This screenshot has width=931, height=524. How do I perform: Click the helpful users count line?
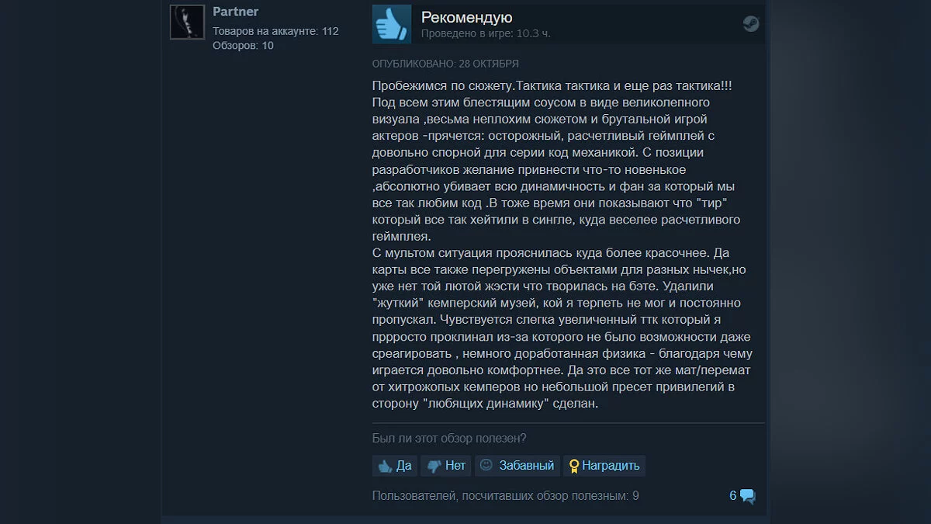click(x=506, y=495)
